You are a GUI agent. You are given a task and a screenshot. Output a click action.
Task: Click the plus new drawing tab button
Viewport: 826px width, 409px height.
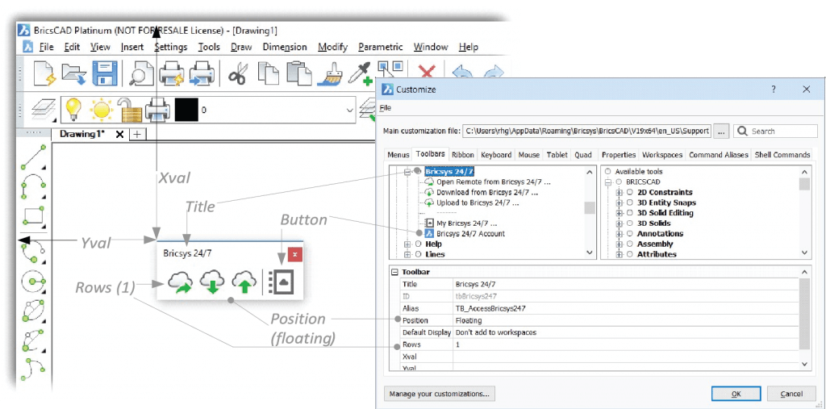[136, 135]
